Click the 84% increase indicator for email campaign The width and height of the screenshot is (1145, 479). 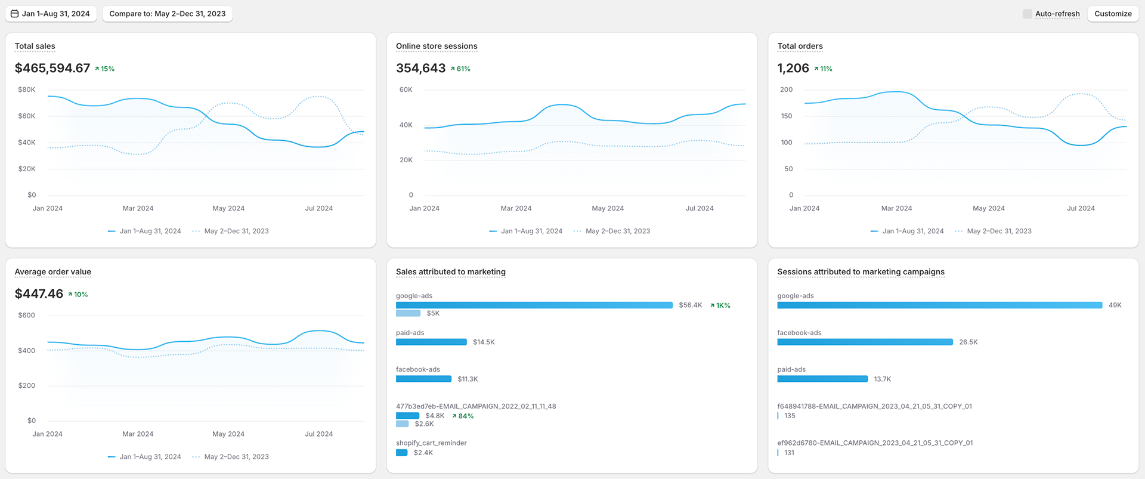pos(463,416)
